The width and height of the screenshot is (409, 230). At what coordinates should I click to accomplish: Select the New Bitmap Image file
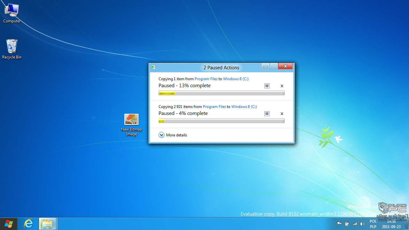(131, 125)
